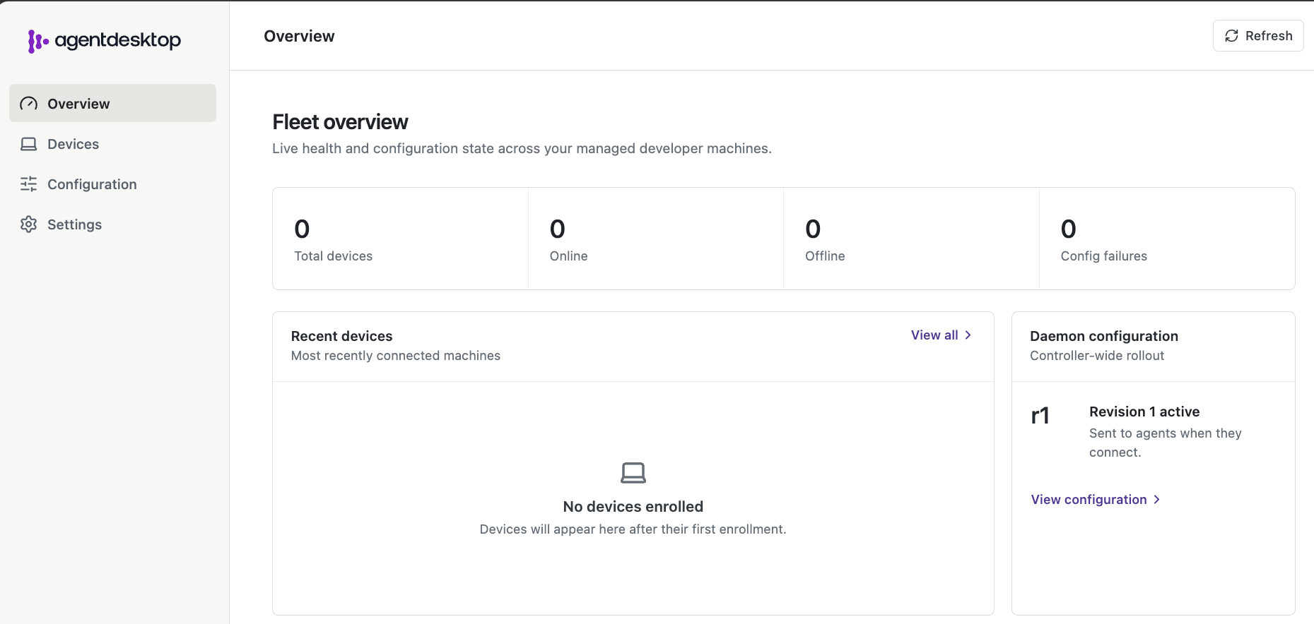Click the Sent to agents when they connect text

pyautogui.click(x=1166, y=443)
